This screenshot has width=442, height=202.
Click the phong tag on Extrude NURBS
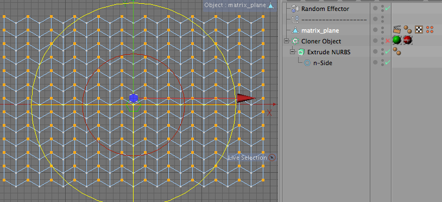(x=397, y=51)
